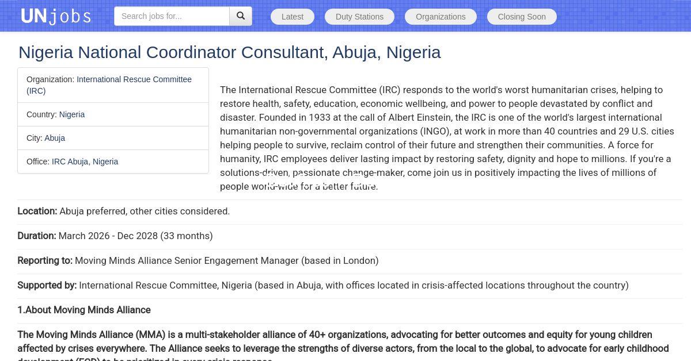Select the Abuja city link
This screenshot has height=361, width=691.
55,138
